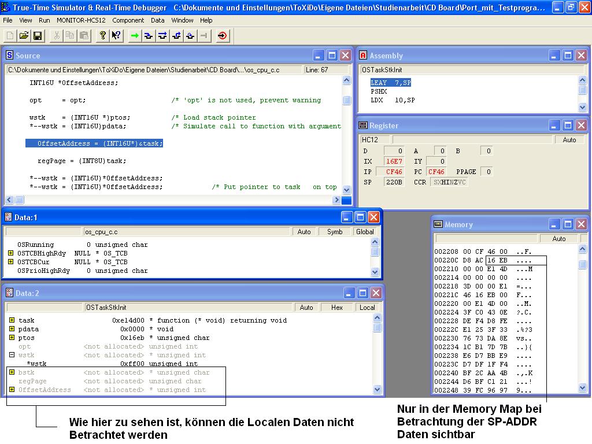This screenshot has width=592, height=444.
Task: Save using the floppy disk icon
Action: pyautogui.click(x=38, y=36)
